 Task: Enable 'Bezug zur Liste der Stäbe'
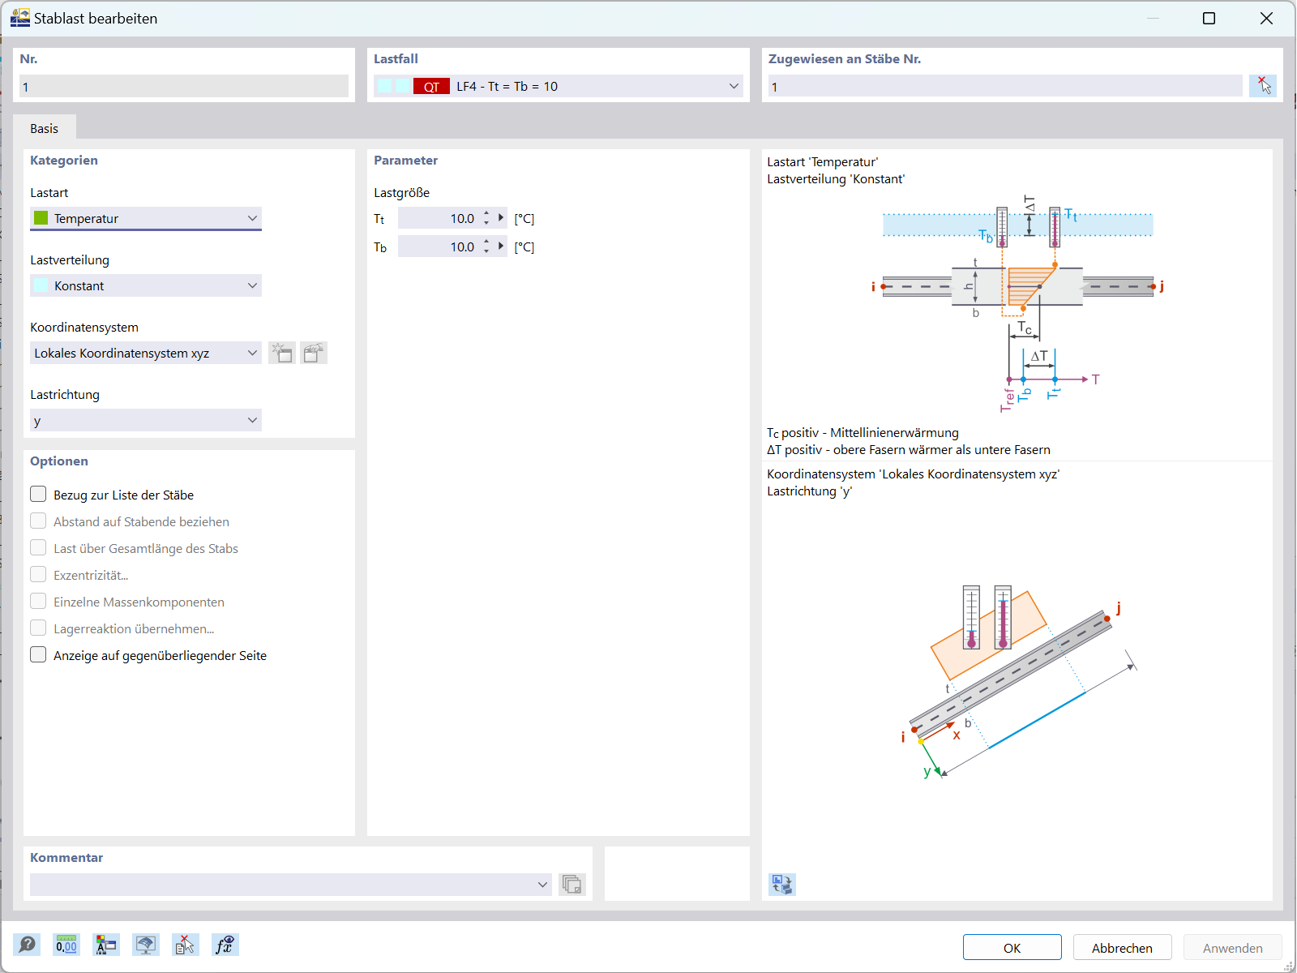(38, 494)
